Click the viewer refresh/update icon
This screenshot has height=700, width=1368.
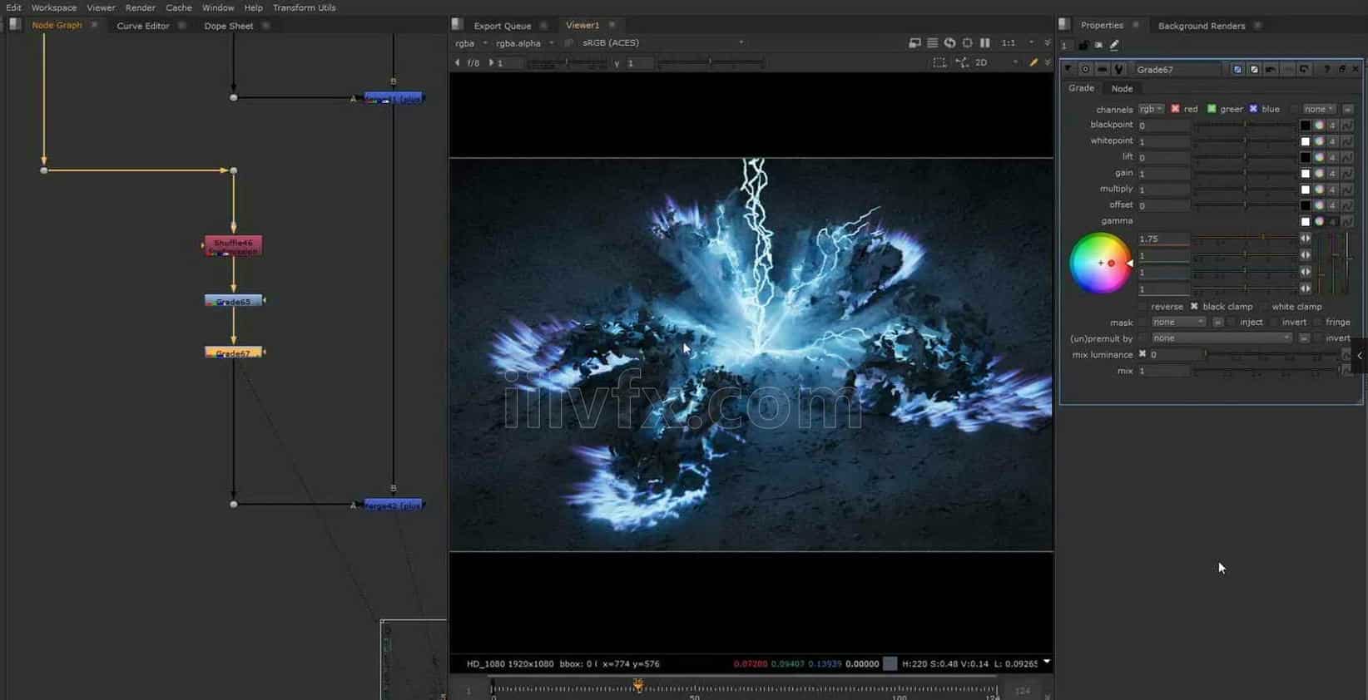point(949,42)
